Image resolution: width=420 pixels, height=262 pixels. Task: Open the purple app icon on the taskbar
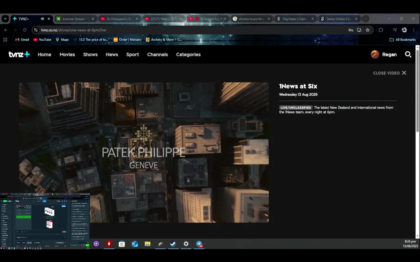click(96, 244)
